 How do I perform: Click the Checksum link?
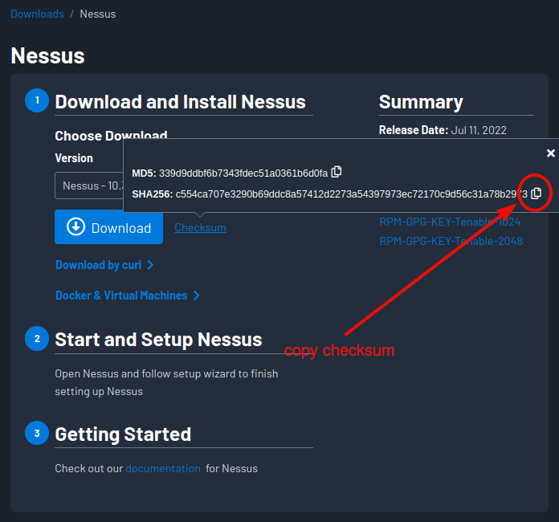(200, 227)
